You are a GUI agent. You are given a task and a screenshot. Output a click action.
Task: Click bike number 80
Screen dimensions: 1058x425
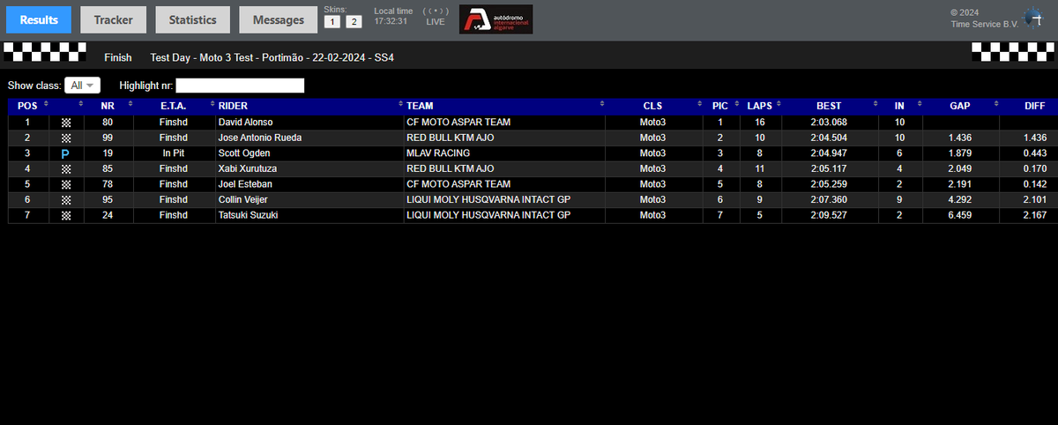pos(108,123)
